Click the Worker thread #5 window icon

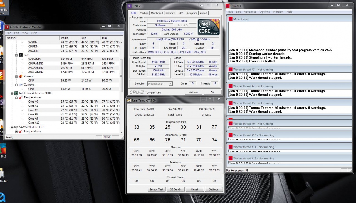[x=230, y=103]
